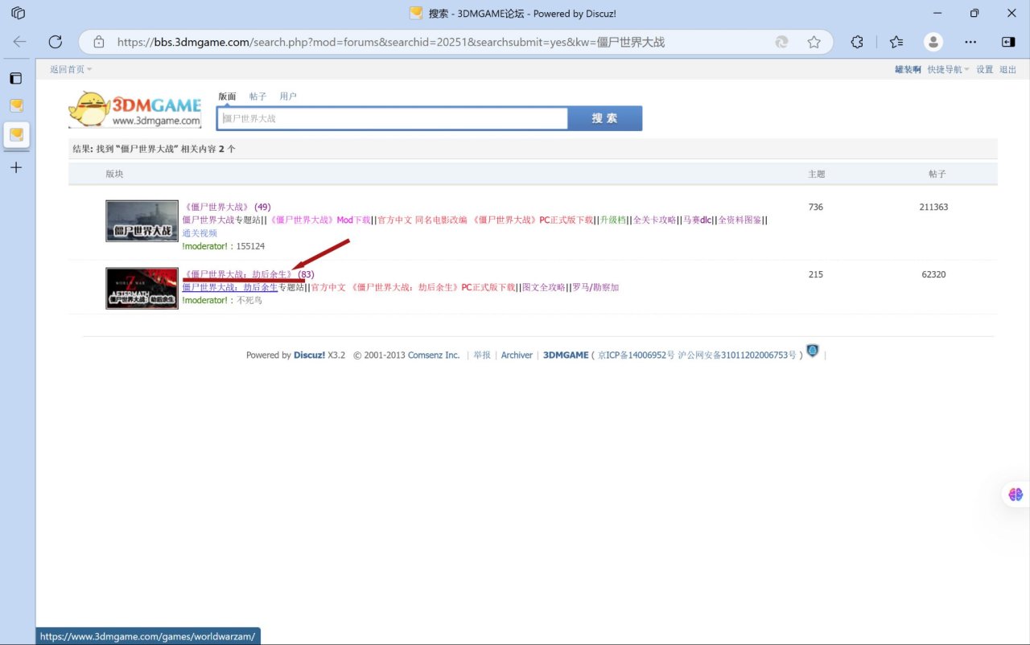
Task: Open 罗马/勘察加 link
Action: [595, 287]
